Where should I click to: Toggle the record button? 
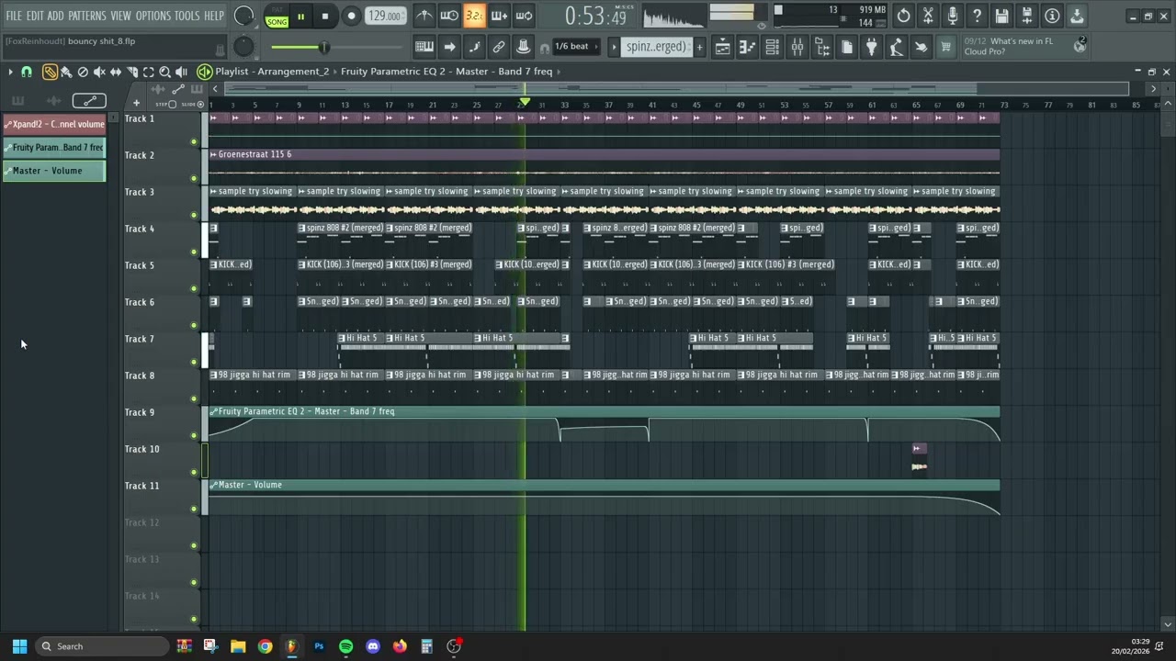click(x=351, y=16)
